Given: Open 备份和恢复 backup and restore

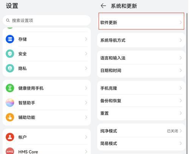Looking at the screenshot, I should (x=141, y=101).
